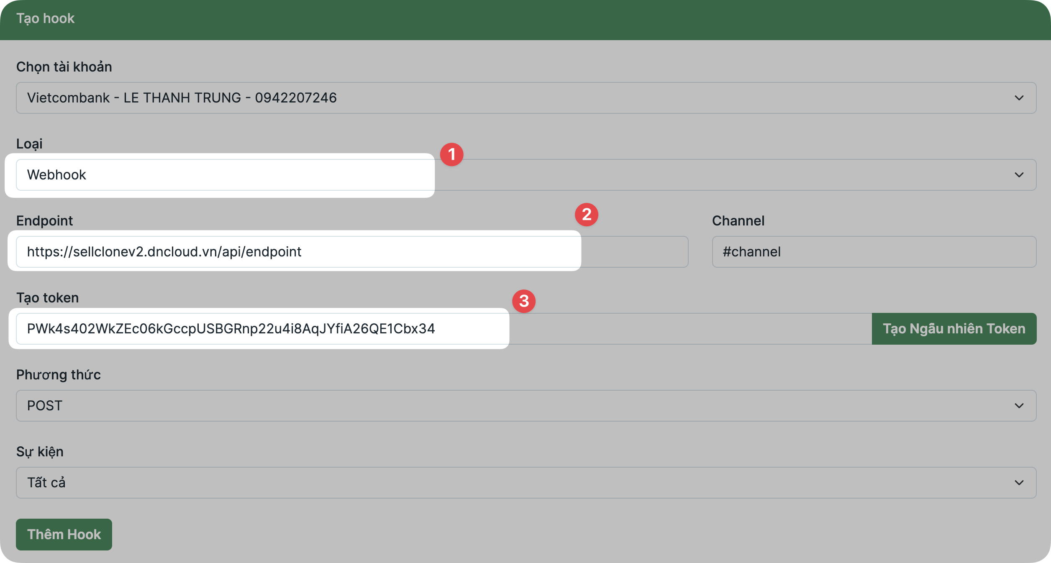Click into the Endpoint URL field
Screen dimensions: 1051x563
352,252
